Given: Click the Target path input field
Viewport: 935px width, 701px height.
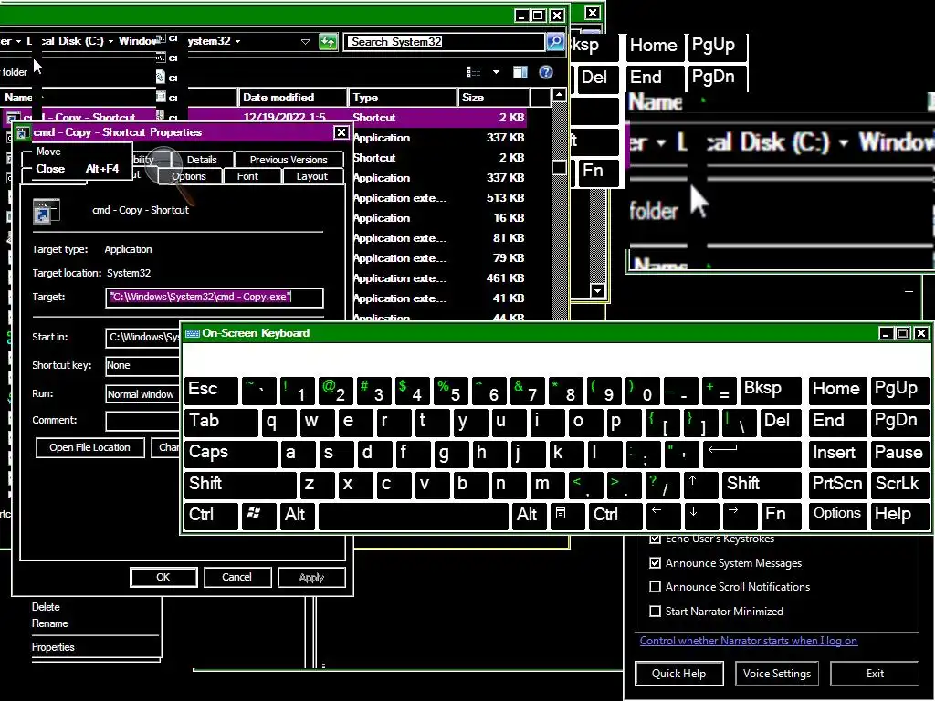Looking at the screenshot, I should click(x=215, y=297).
